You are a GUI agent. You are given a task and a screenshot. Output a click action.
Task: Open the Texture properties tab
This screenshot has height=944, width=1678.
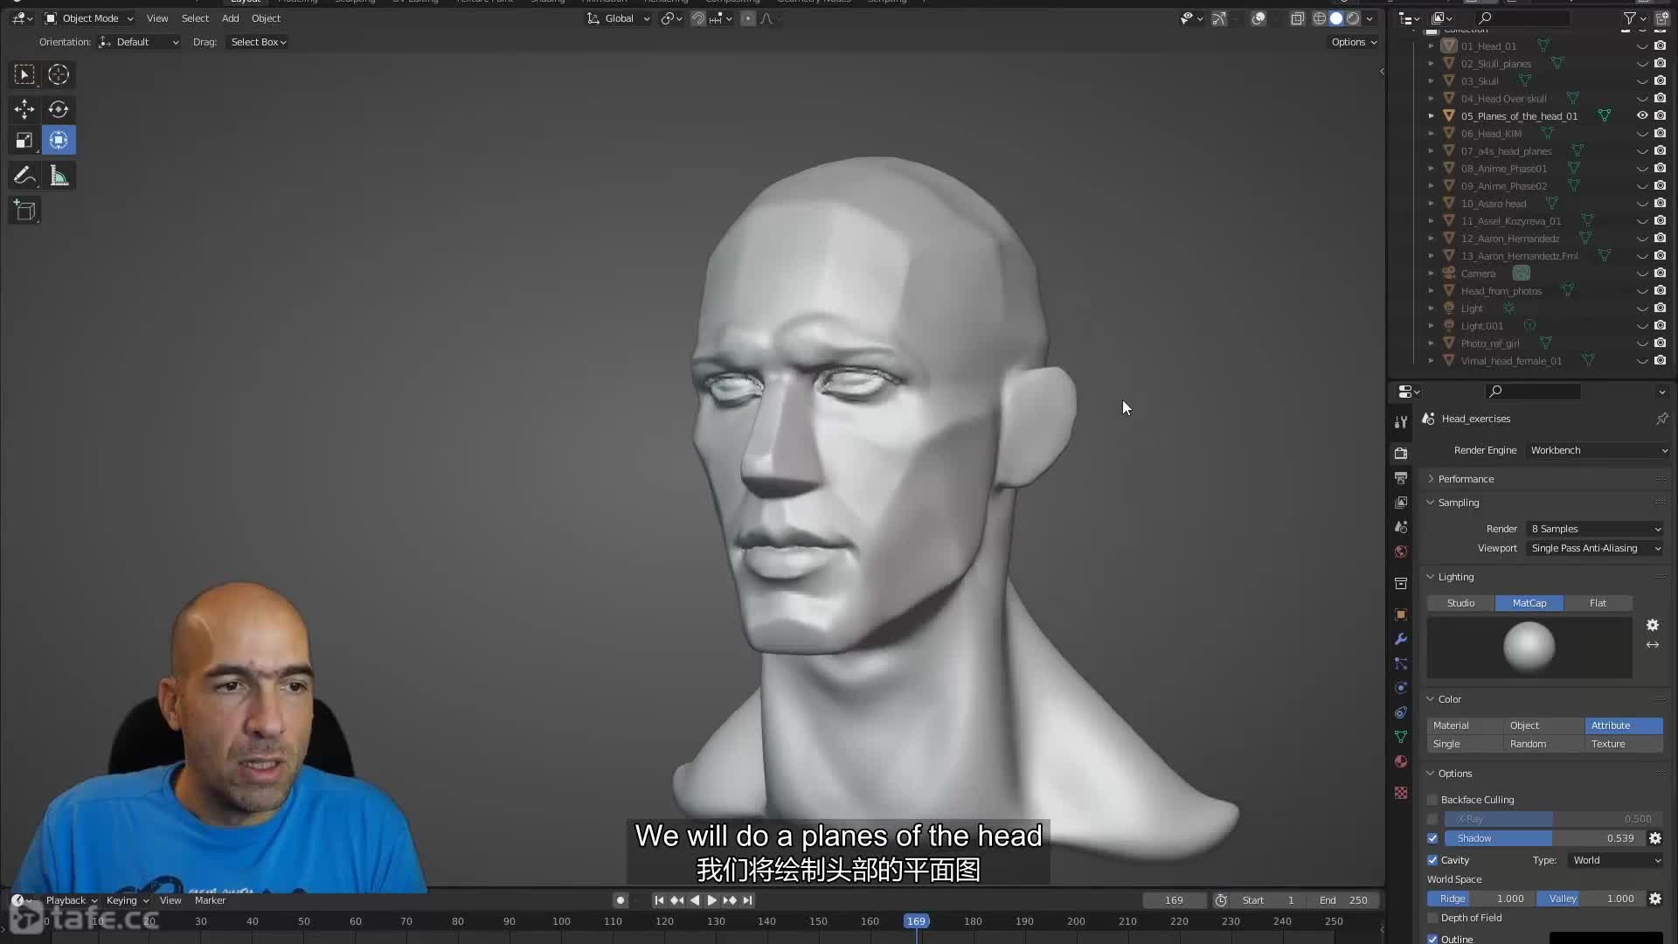click(x=1401, y=792)
